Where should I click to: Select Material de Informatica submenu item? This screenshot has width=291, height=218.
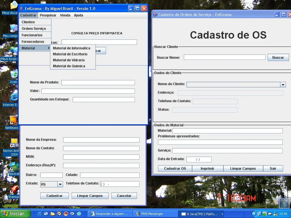click(71, 48)
